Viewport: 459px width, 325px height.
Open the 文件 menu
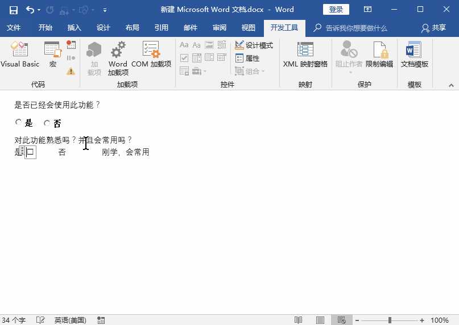(14, 28)
